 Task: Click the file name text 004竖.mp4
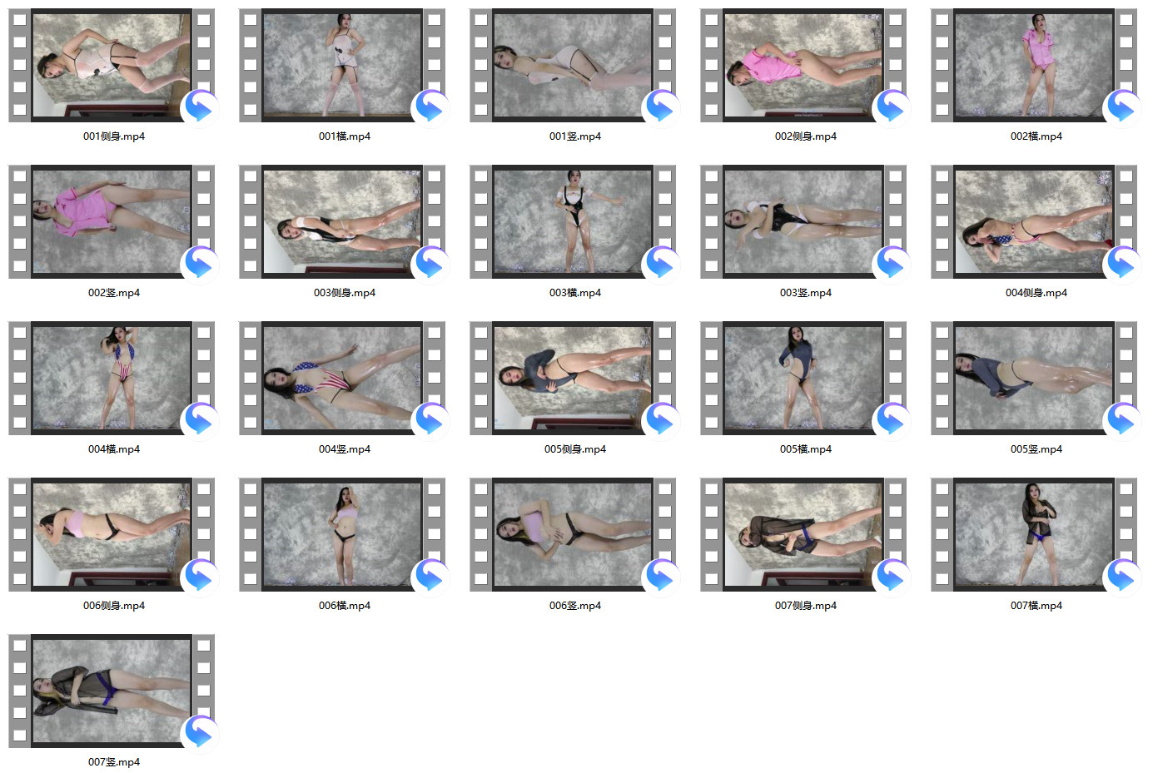(x=345, y=449)
